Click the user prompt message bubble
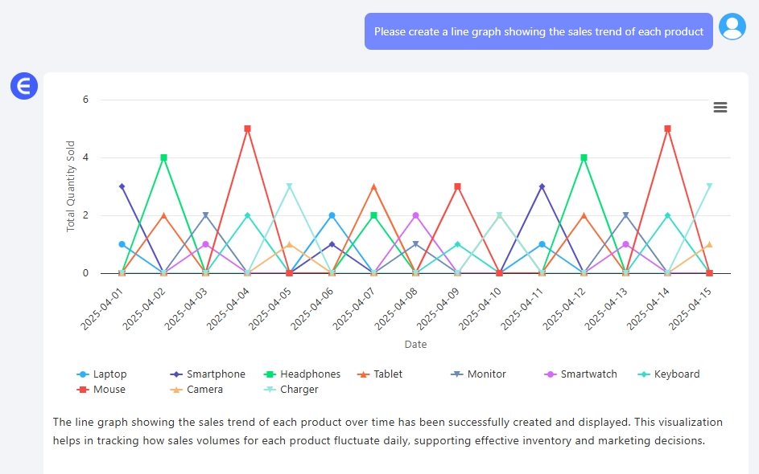759x474 pixels. coord(538,31)
